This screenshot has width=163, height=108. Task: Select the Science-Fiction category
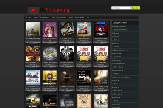coord(120,63)
